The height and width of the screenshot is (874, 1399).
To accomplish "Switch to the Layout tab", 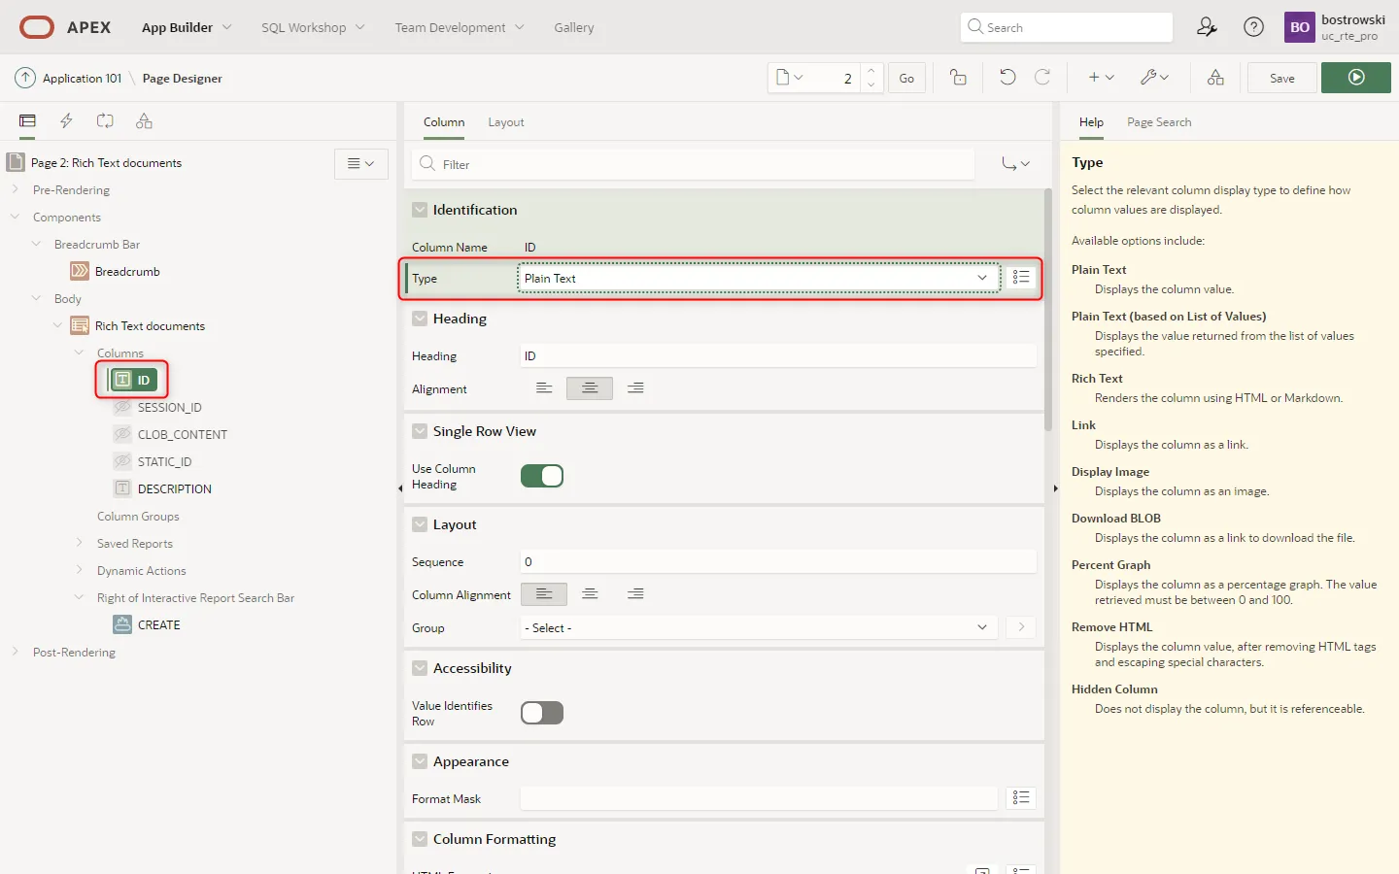I will click(x=505, y=122).
